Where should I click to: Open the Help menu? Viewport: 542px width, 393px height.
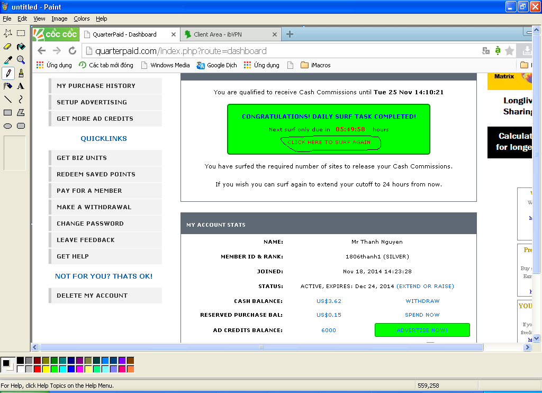coord(101,19)
